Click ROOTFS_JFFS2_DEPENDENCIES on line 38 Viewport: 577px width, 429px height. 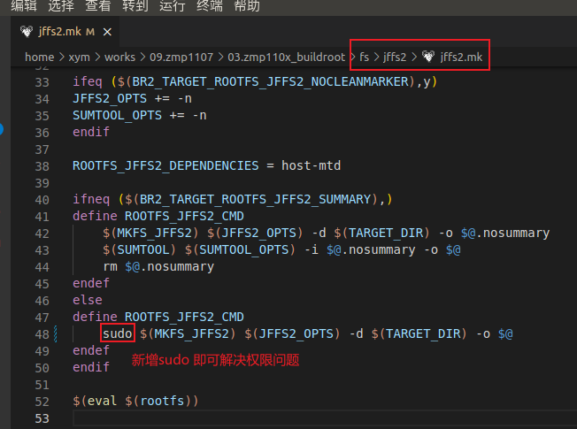point(165,165)
